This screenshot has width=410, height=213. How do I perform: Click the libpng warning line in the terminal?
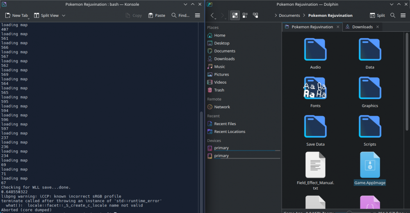tap(61, 196)
